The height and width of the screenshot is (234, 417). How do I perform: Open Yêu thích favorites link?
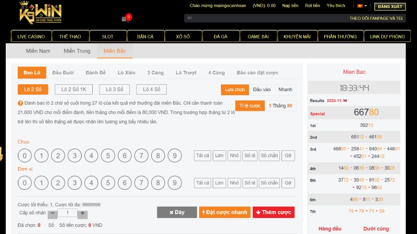click(x=336, y=6)
